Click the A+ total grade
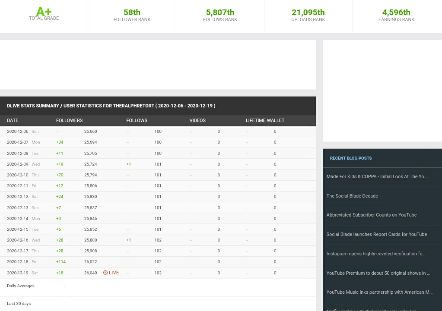Screen dimensions: 442x311 [44, 12]
